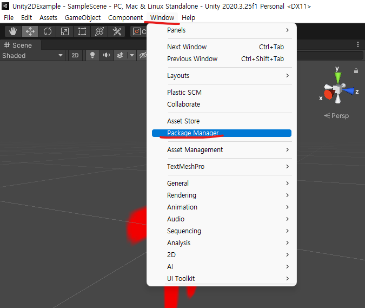Expand Animation submenu
The height and width of the screenshot is (308, 365).
[x=222, y=207]
